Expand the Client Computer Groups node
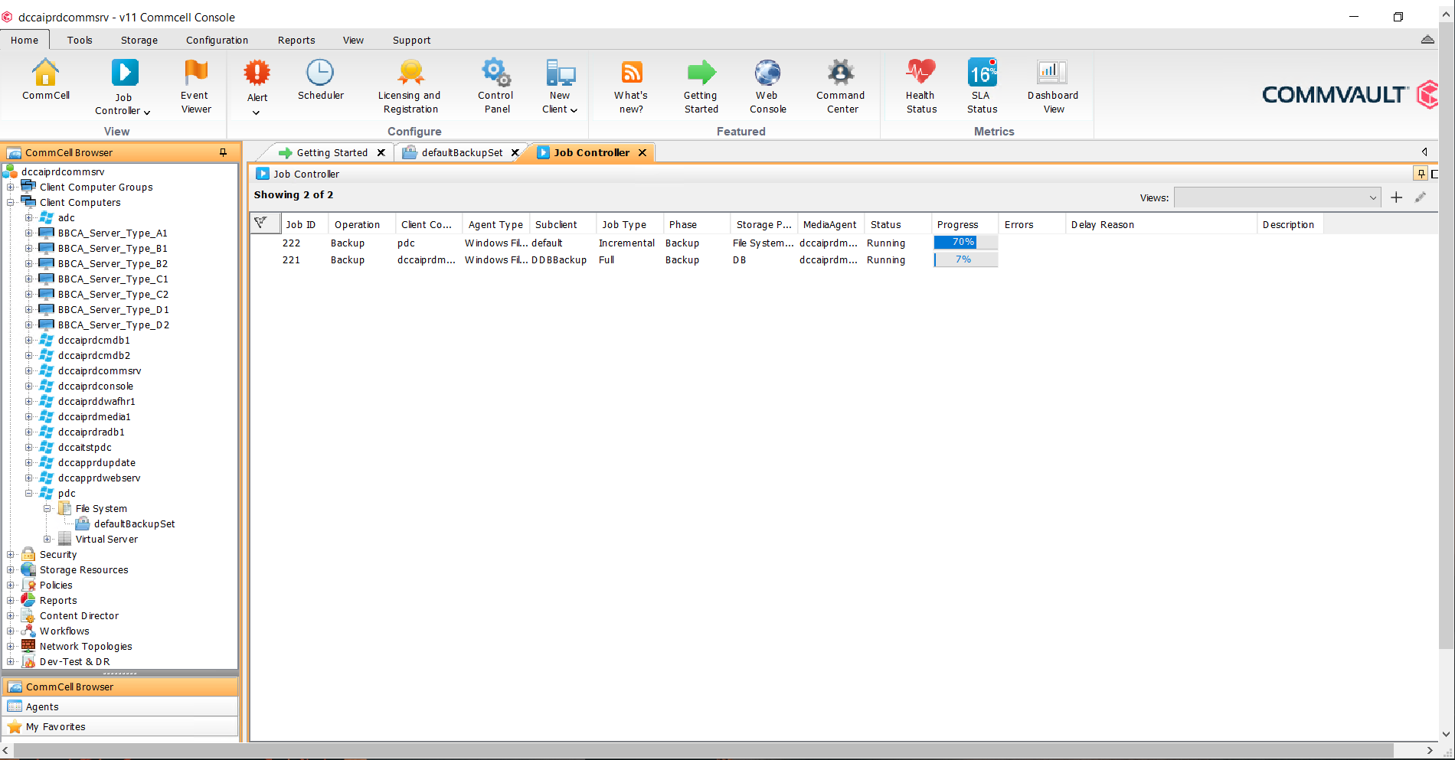Screen dimensions: 1455x760 pyautogui.click(x=11, y=187)
